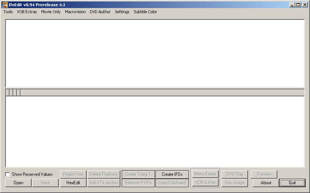Click the Remove P-UPs button
The height and width of the screenshot is (193, 310).
tap(138, 183)
